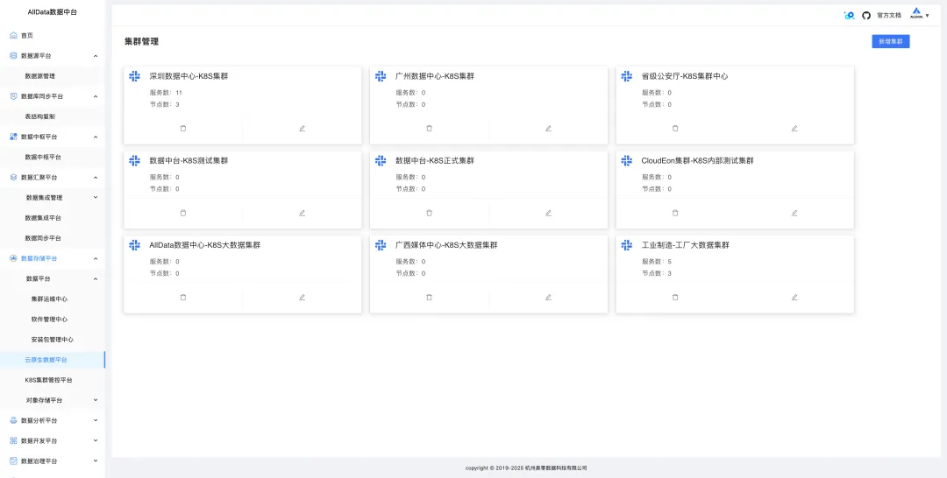The image size is (947, 478).
Task: Click the 新增集群 button
Action: pos(890,42)
